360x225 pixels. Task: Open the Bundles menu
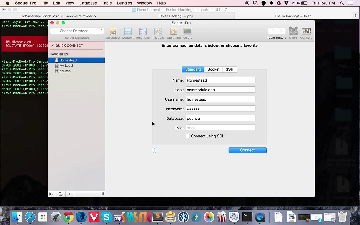click(x=124, y=3)
